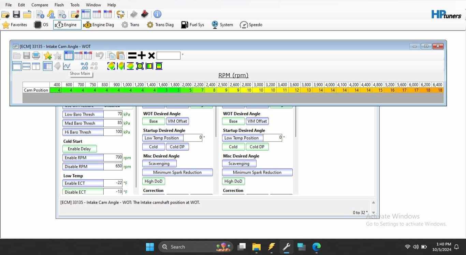Click the green square with X icon

pos(140,66)
